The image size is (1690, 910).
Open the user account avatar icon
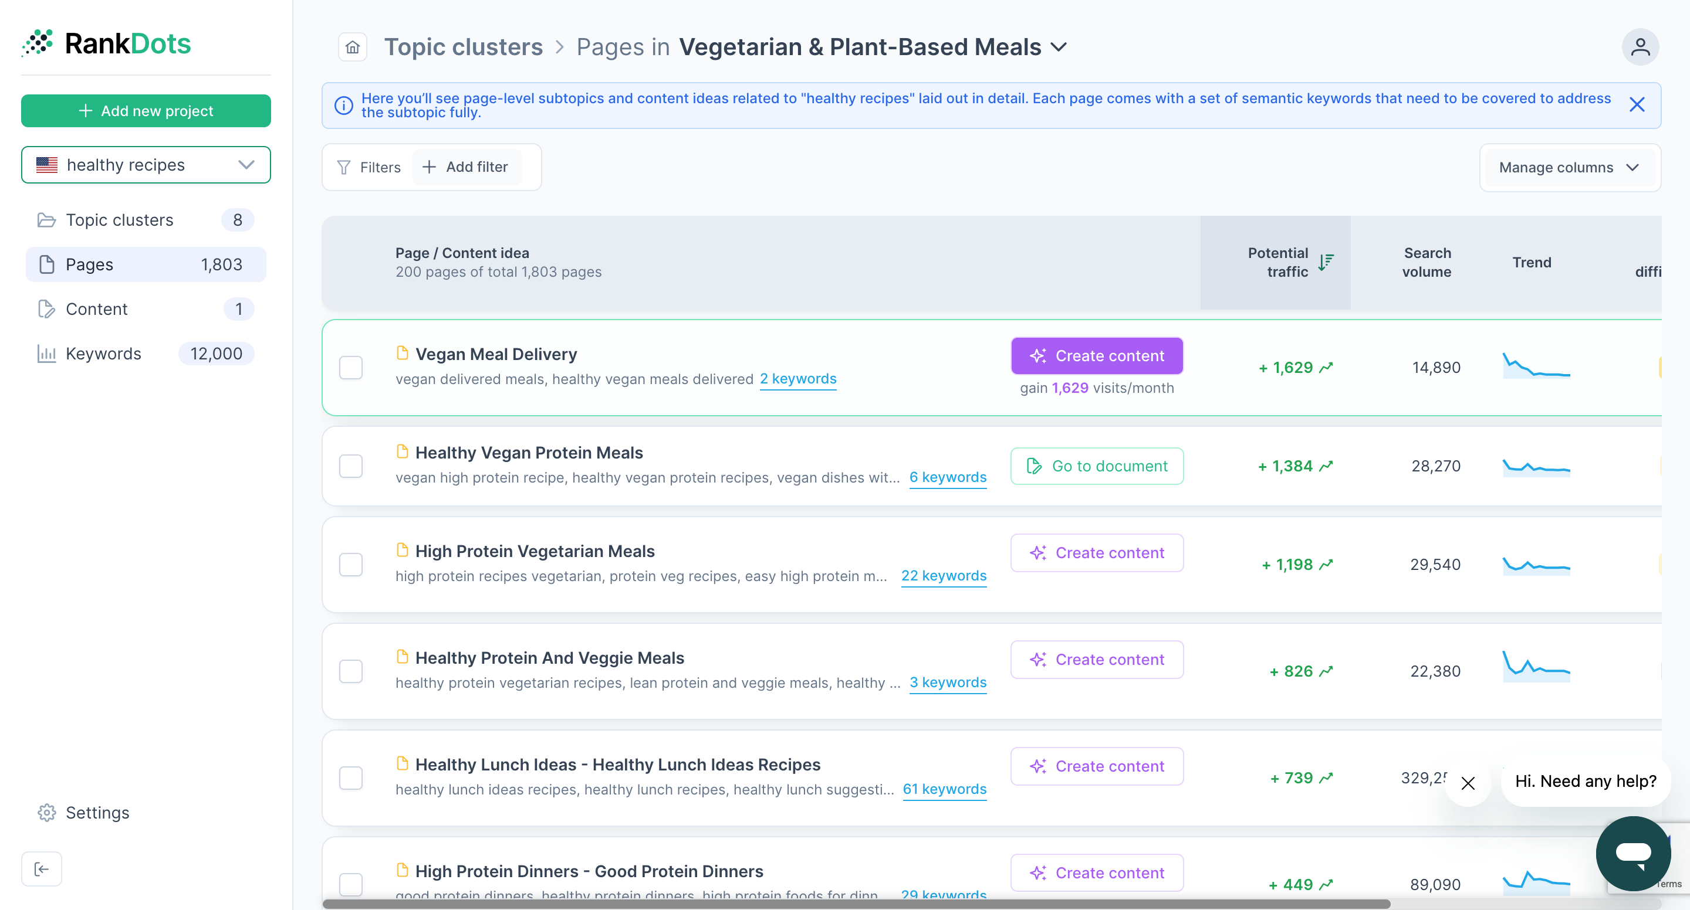[x=1640, y=47]
